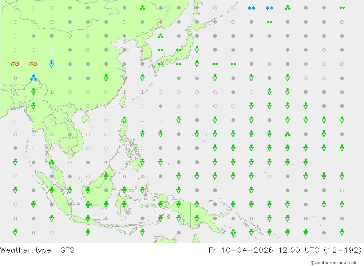Click the 'GFS' model label
Viewport: 364px width, 266px height.
click(67, 250)
